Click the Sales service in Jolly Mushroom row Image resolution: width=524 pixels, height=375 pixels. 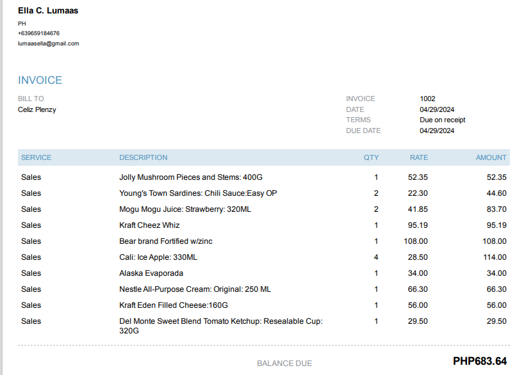tap(31, 177)
